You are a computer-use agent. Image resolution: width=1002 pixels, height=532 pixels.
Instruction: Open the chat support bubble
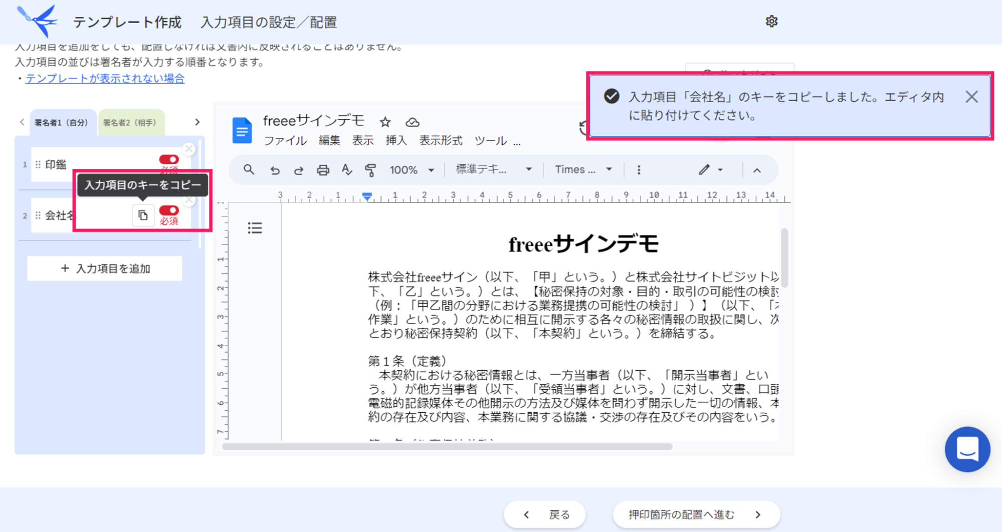[967, 449]
